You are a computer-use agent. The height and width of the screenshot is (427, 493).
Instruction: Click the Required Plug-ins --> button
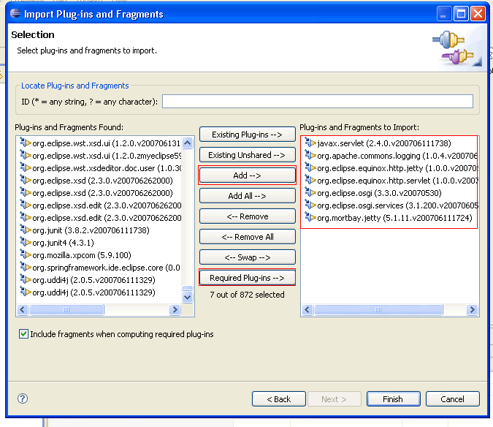[247, 278]
